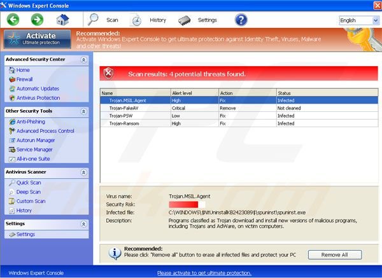Collapse the Antivirus Scanner section
Image resolution: width=382 pixels, height=278 pixels.
82,172
